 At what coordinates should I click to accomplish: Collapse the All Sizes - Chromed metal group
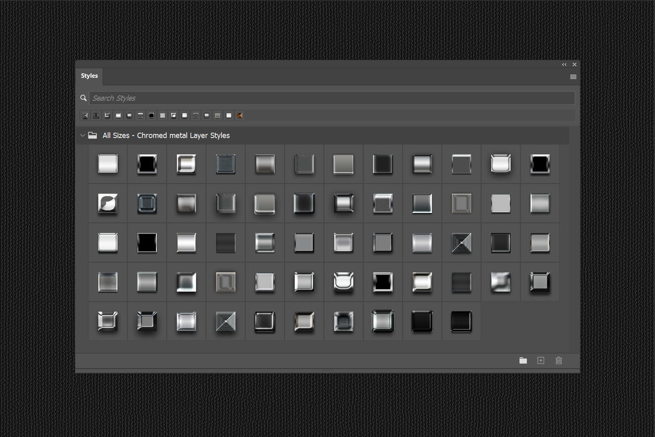coord(82,135)
